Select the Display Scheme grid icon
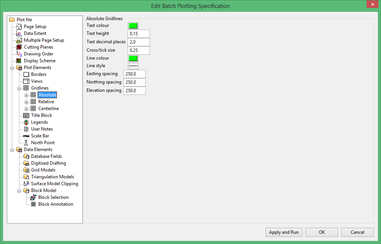381x244 pixels. [x=19, y=61]
